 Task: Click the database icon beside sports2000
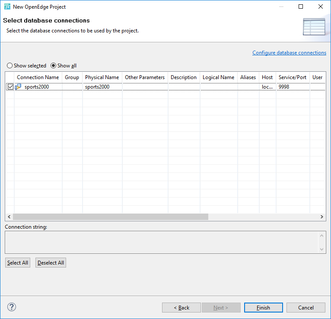pos(18,87)
